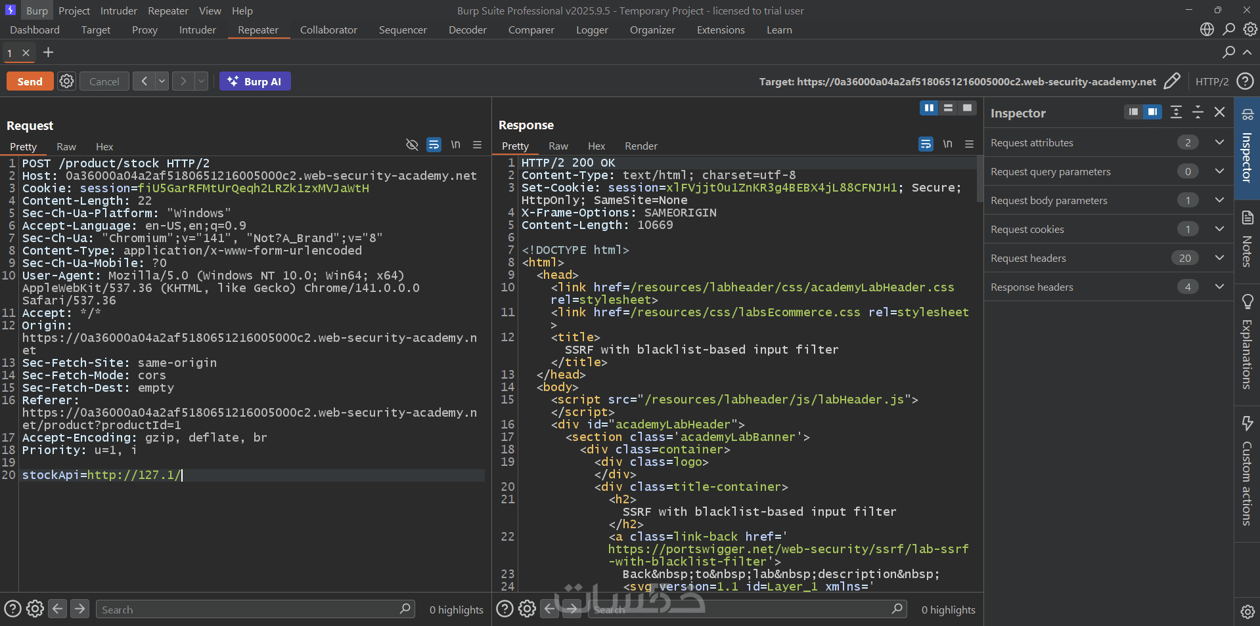This screenshot has width=1260, height=626.
Task: Open the Burp global settings gear
Action: click(1250, 30)
